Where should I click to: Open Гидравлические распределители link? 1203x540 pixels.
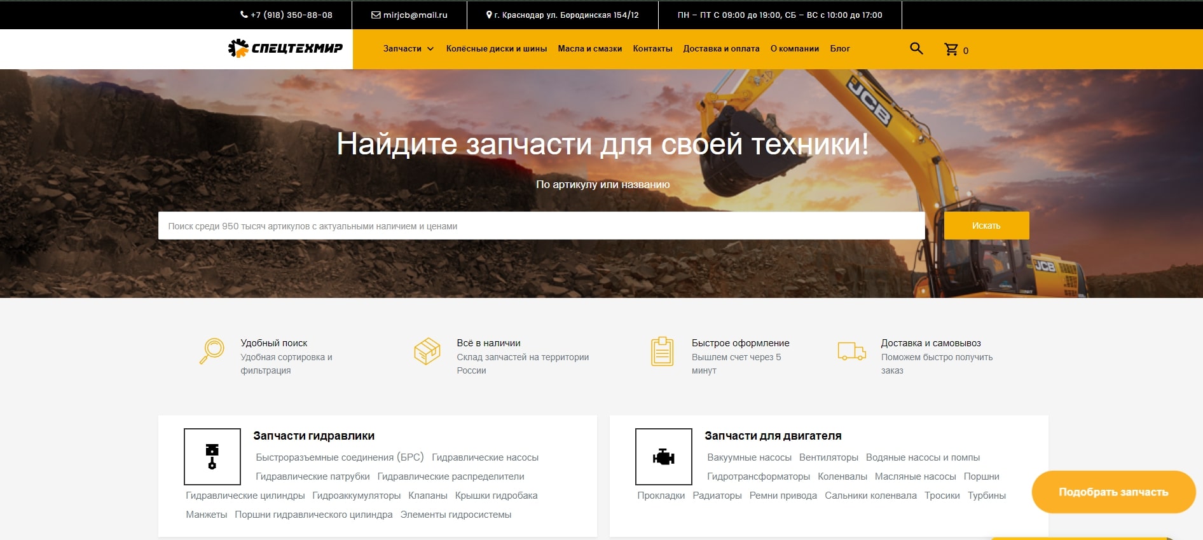[x=451, y=476]
